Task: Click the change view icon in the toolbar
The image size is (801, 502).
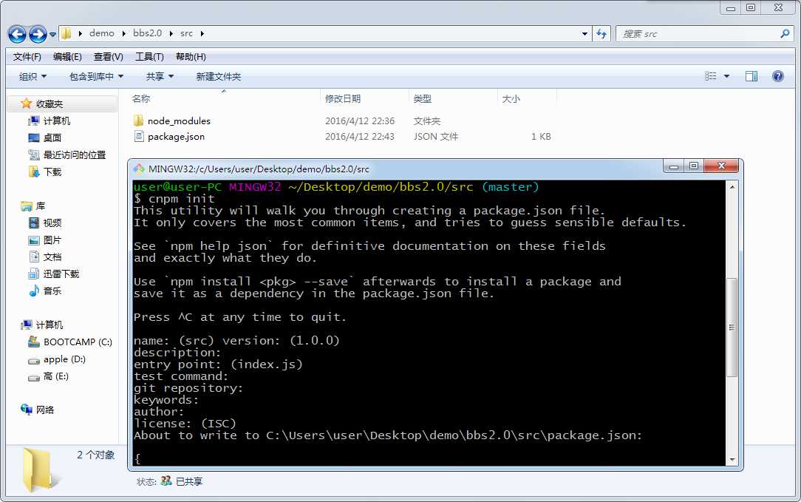Action: [710, 76]
